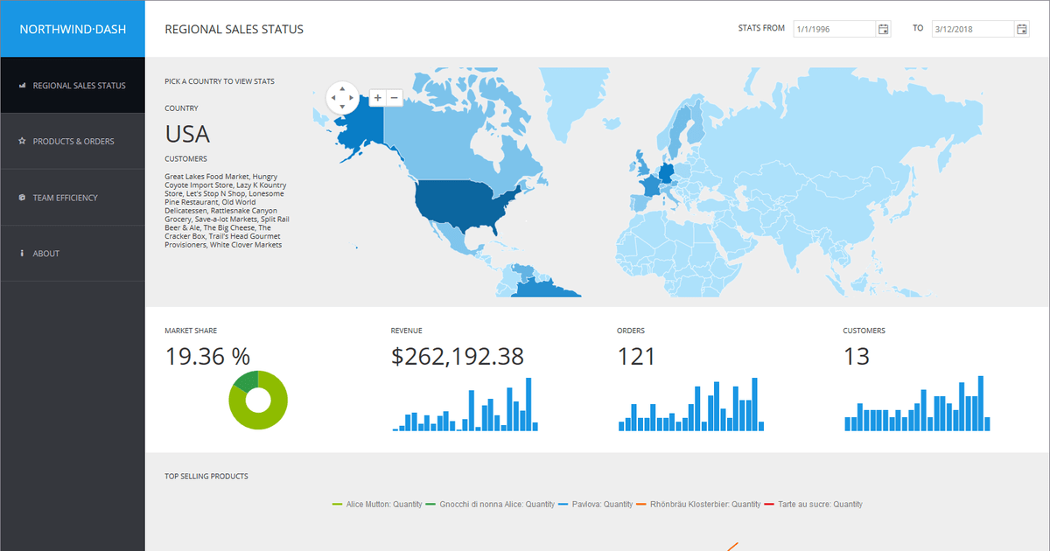Viewport: 1050px width, 551px height.
Task: Pan the map right using navigation arrow
Action: pos(352,98)
